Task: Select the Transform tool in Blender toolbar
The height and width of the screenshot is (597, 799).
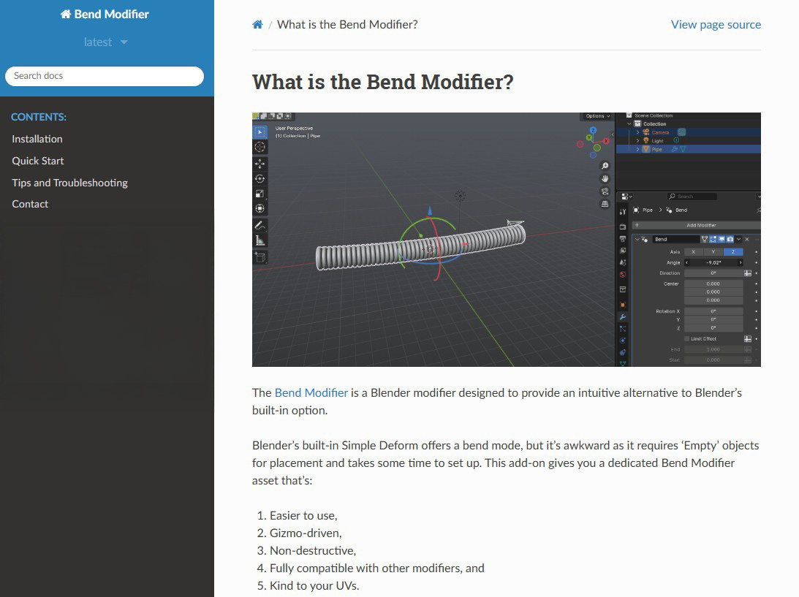Action: (260, 208)
